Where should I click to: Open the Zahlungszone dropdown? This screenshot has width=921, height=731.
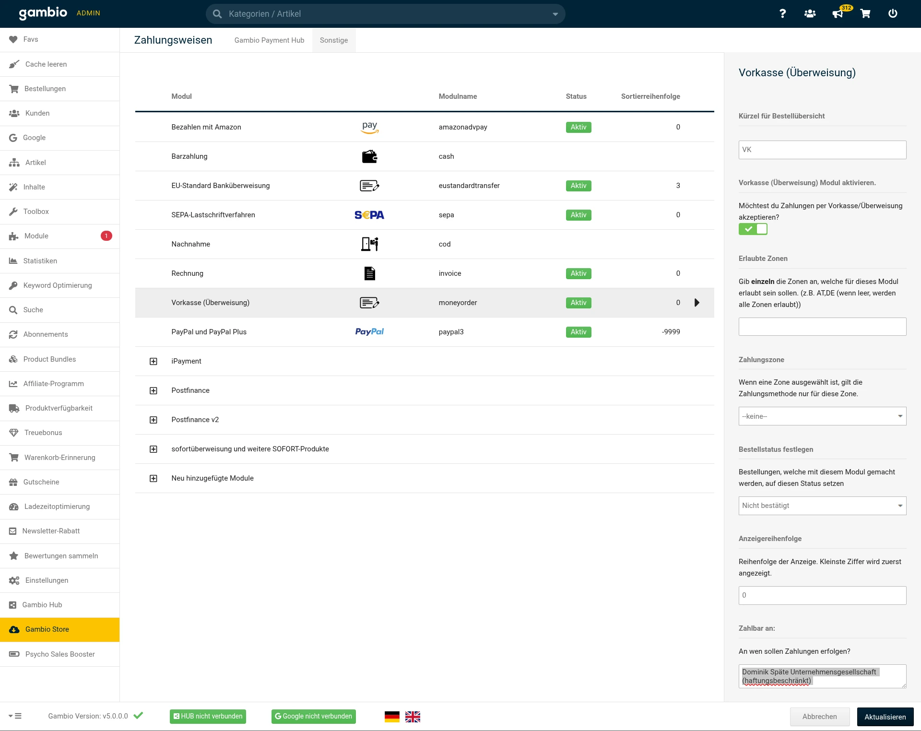[822, 416]
